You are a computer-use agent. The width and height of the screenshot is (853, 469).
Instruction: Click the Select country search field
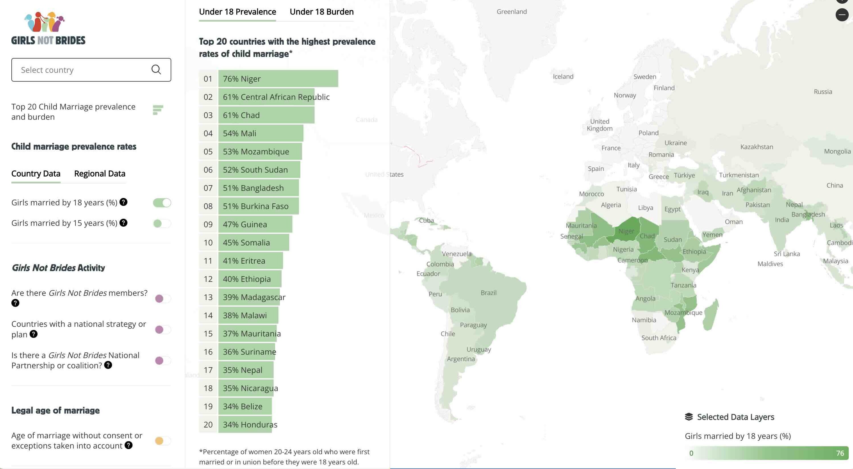(x=91, y=70)
